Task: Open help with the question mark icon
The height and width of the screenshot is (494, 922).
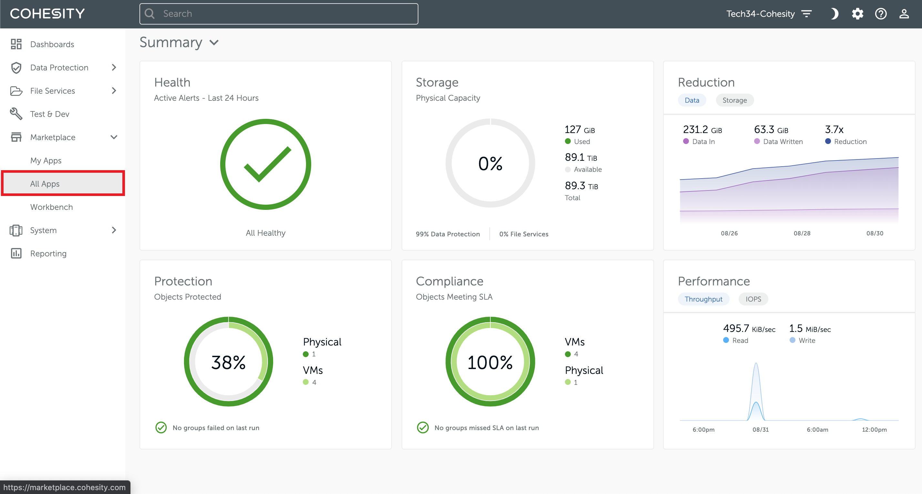Action: [x=881, y=14]
